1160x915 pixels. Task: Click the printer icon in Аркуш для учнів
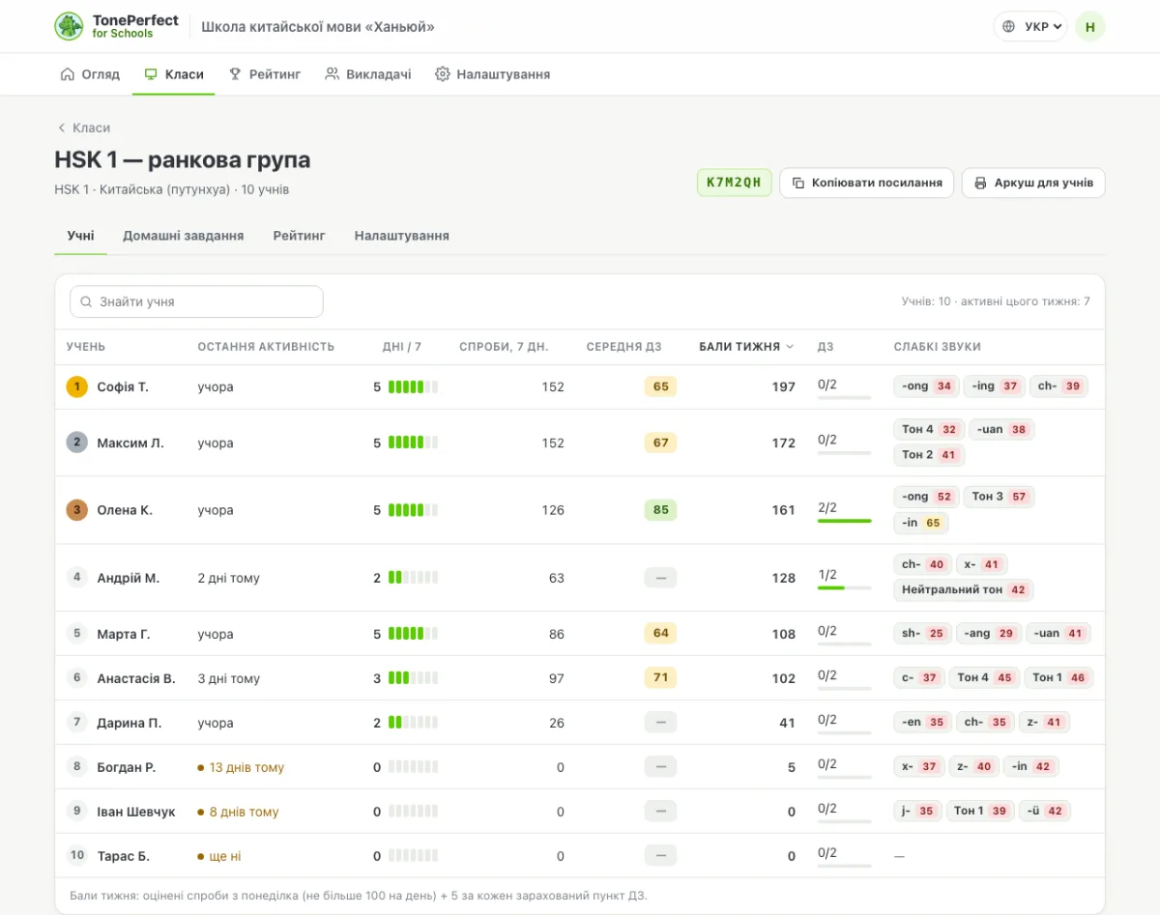pos(980,183)
